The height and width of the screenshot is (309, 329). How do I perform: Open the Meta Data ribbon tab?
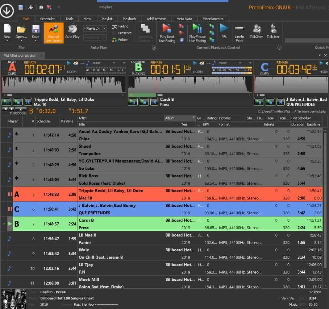[x=184, y=19]
